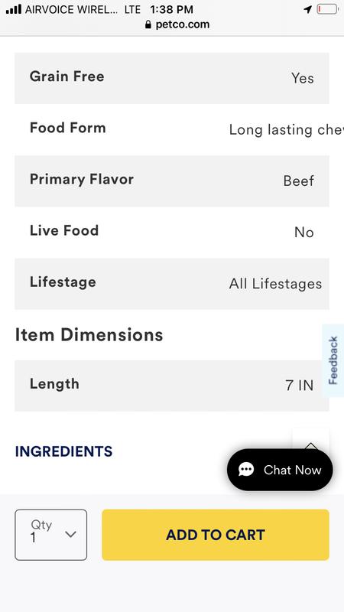Tap the time display in status bar
The height and width of the screenshot is (612, 344).
pos(171,9)
